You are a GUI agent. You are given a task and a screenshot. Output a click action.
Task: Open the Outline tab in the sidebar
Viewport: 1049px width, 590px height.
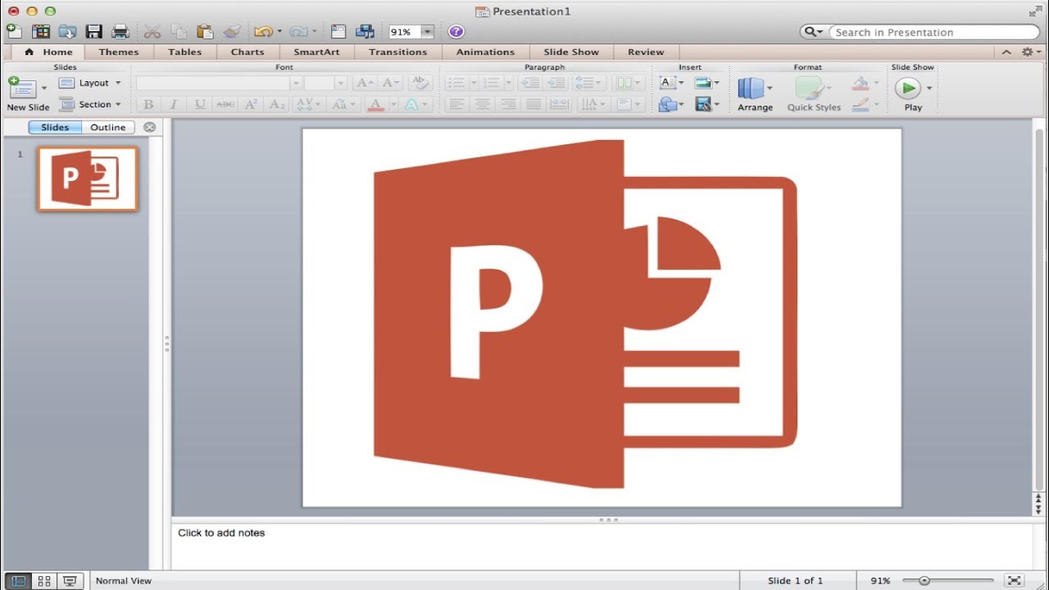click(x=107, y=127)
